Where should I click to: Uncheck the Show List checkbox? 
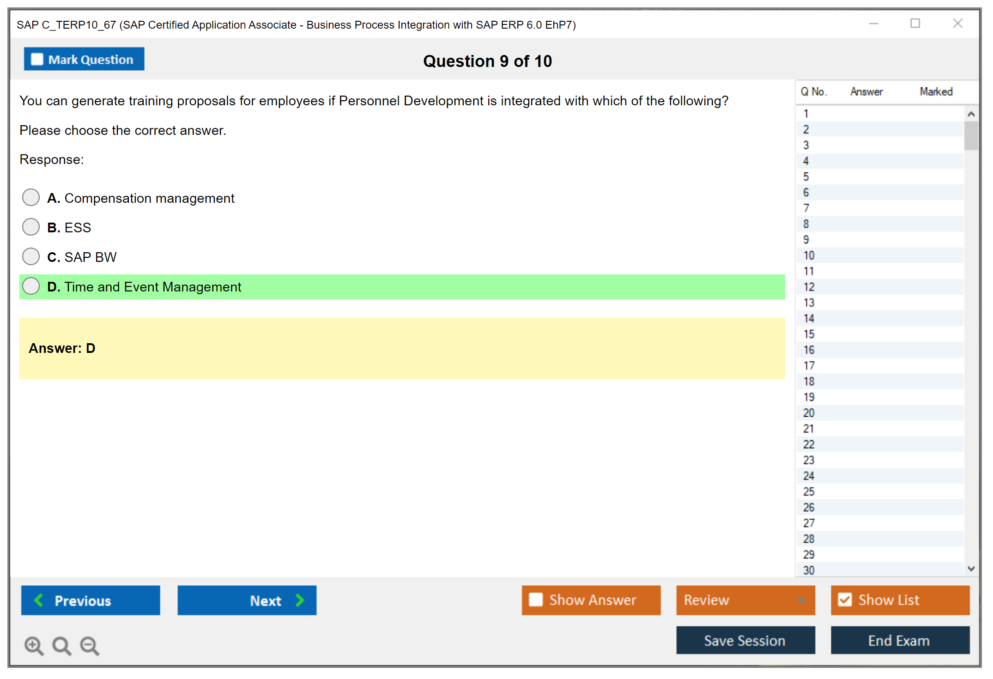tap(845, 600)
